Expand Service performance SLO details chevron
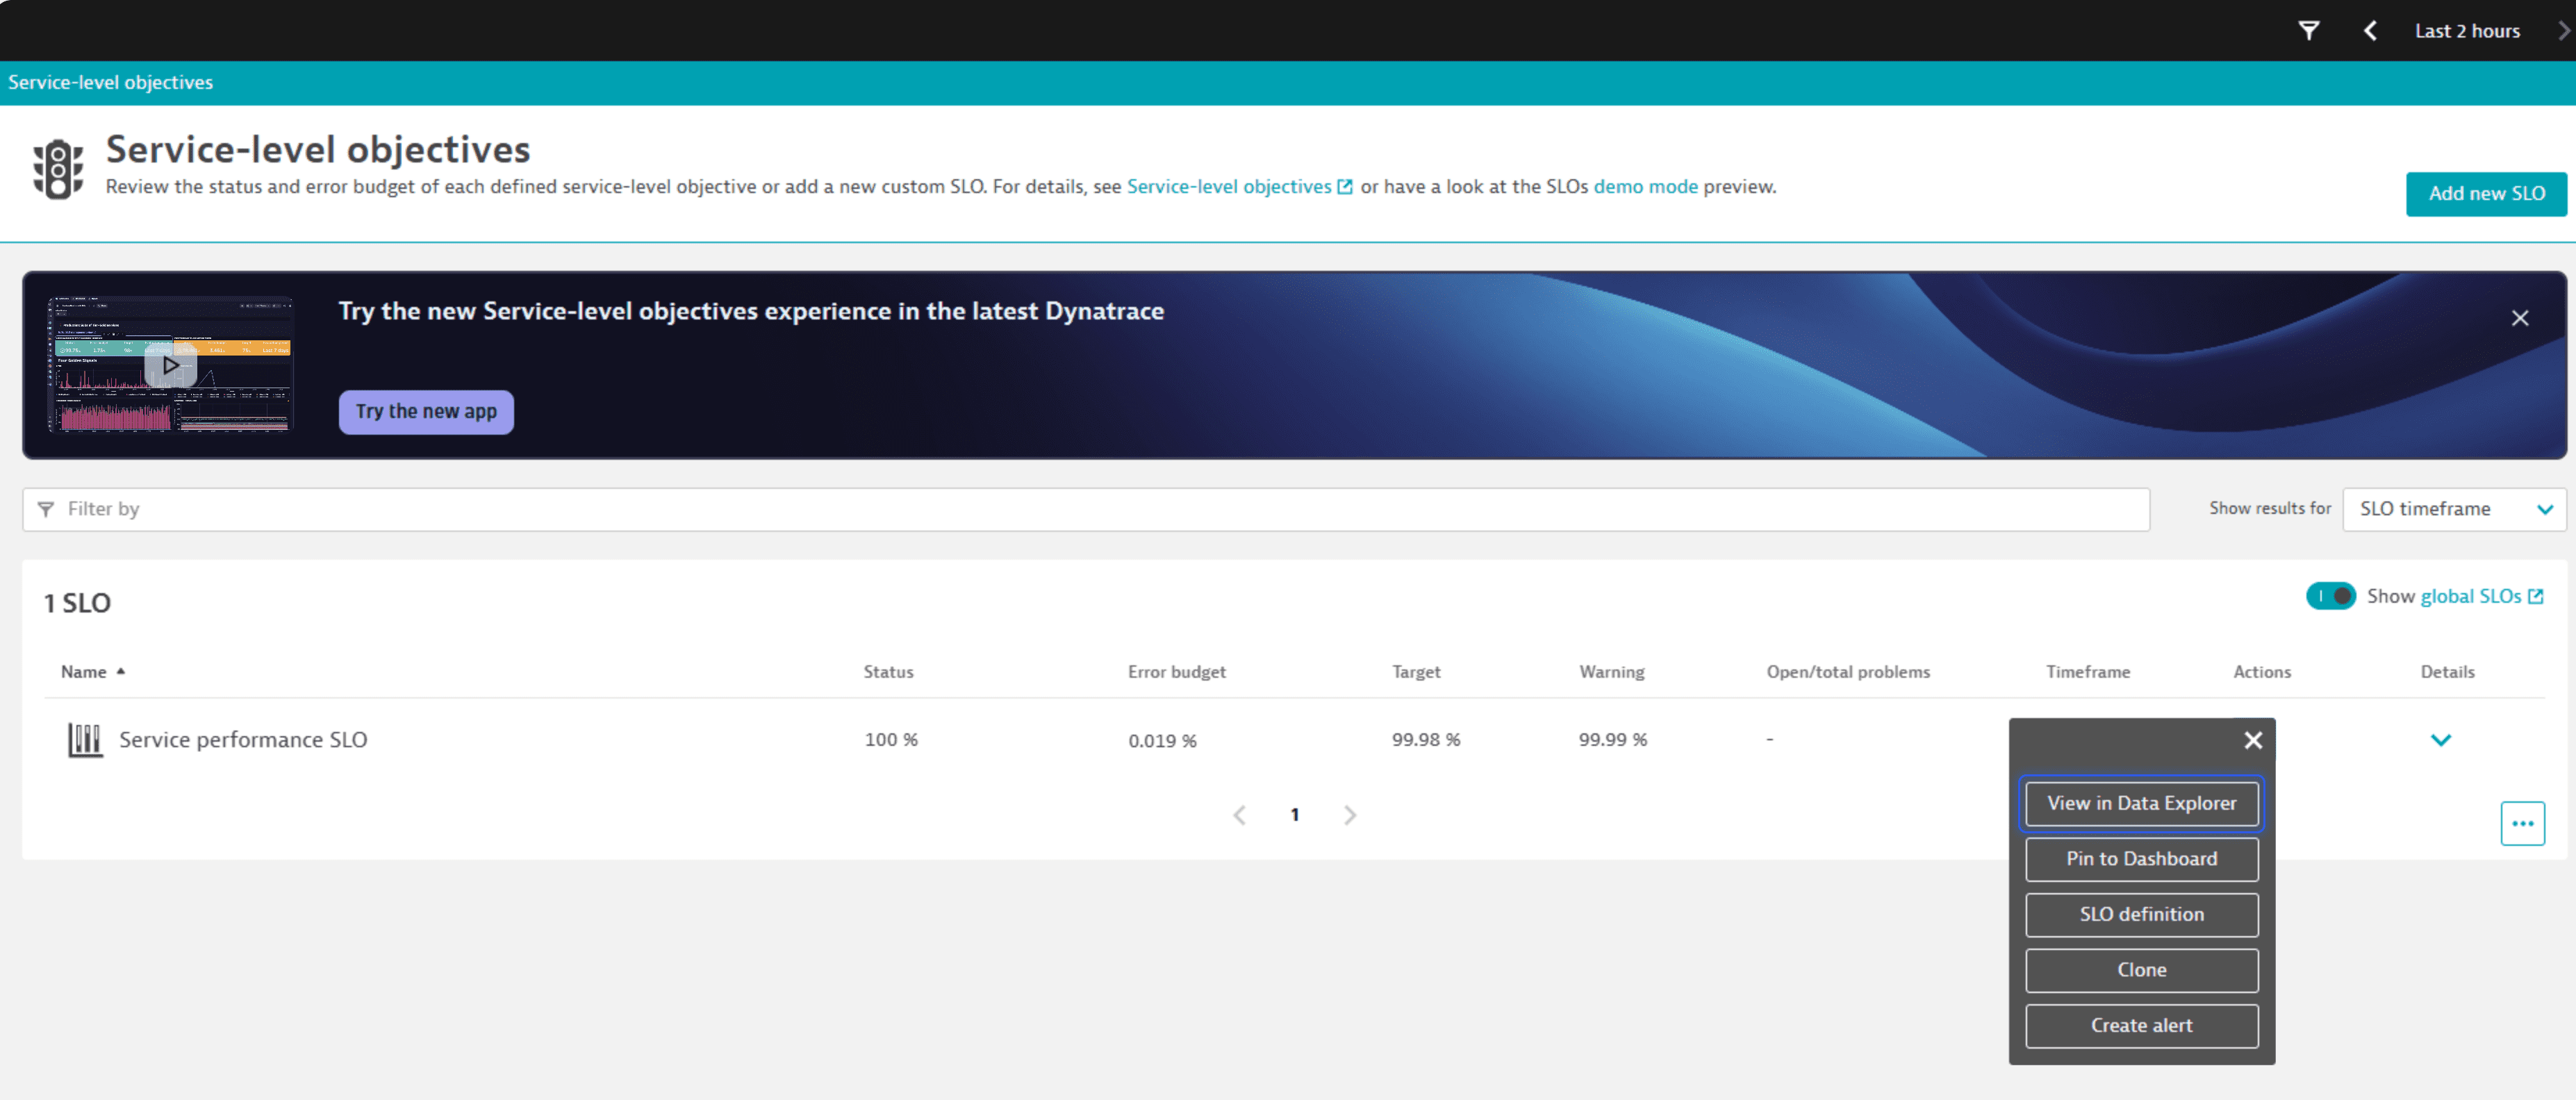2576x1100 pixels. (2440, 740)
